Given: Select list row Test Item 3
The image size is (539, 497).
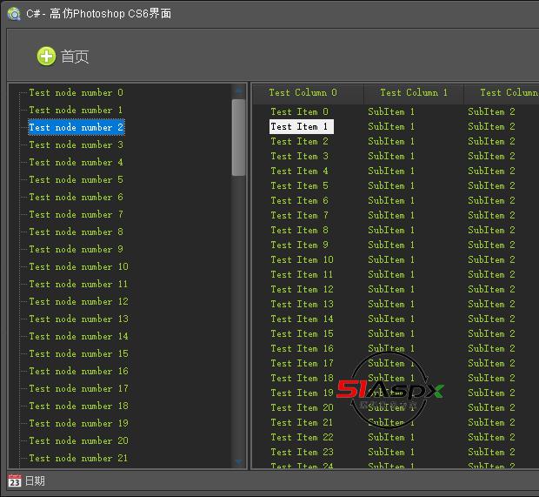Looking at the screenshot, I should click(x=299, y=157).
